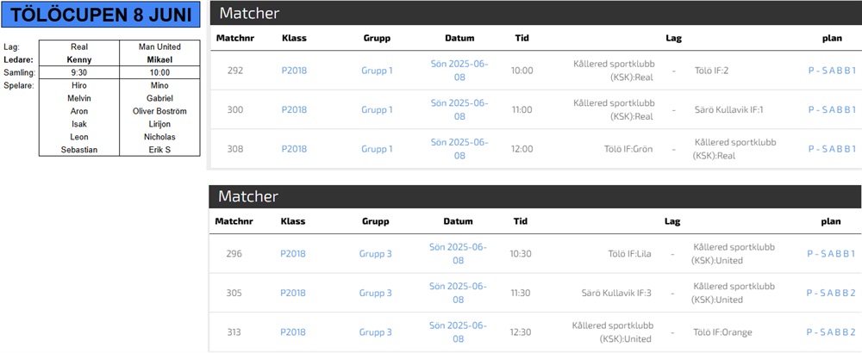Click player name Oliver Boström
This screenshot has height=353, width=862.
point(159,111)
